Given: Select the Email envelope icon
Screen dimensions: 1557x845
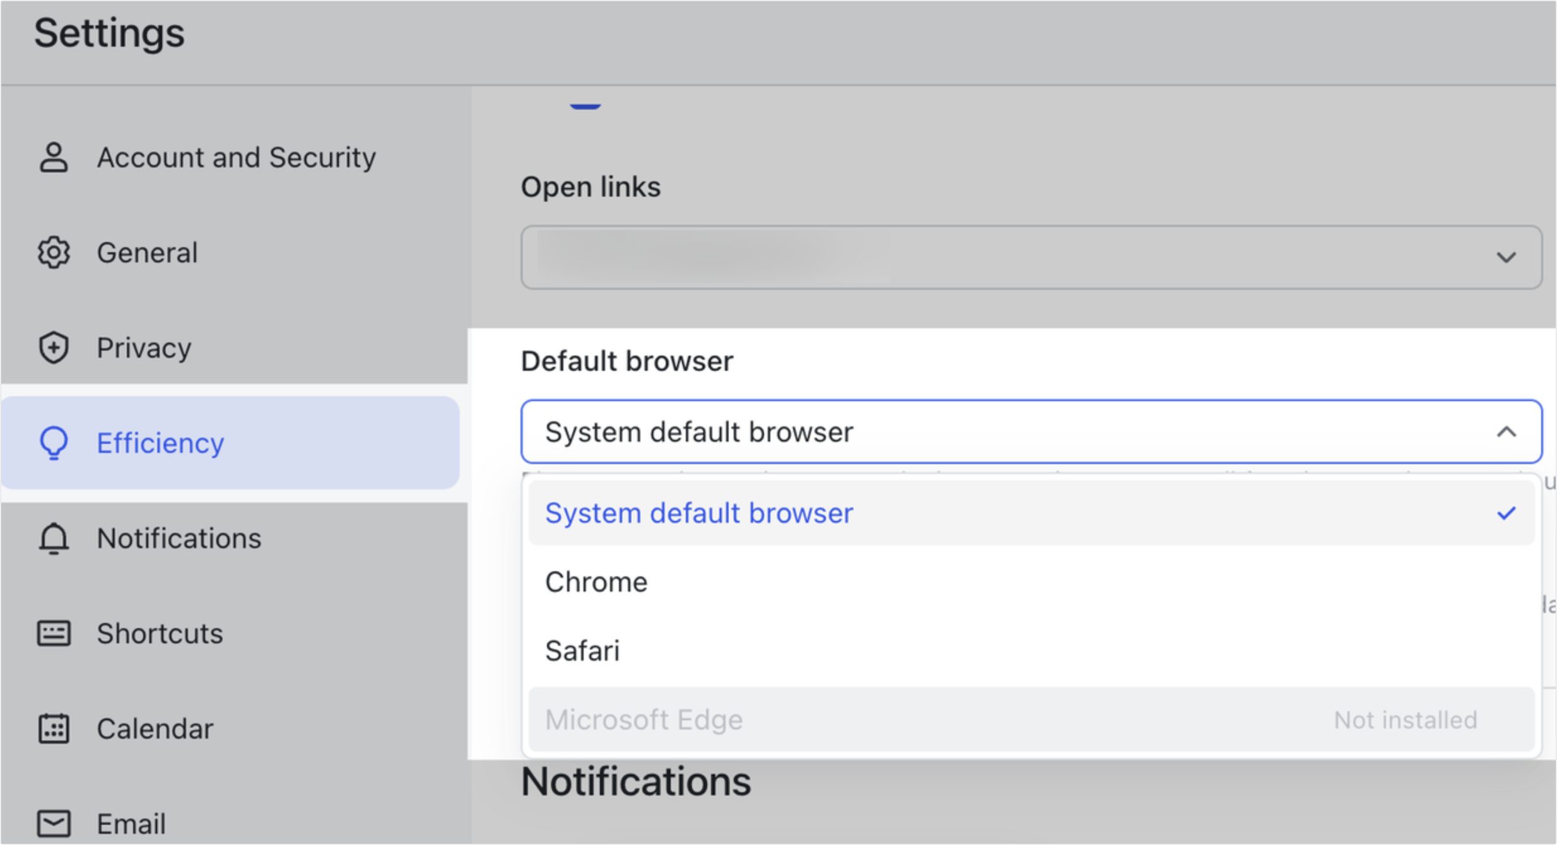Looking at the screenshot, I should [54, 823].
